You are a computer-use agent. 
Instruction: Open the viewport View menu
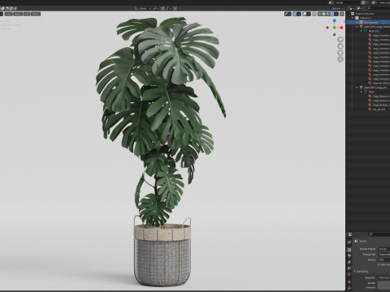point(9,14)
